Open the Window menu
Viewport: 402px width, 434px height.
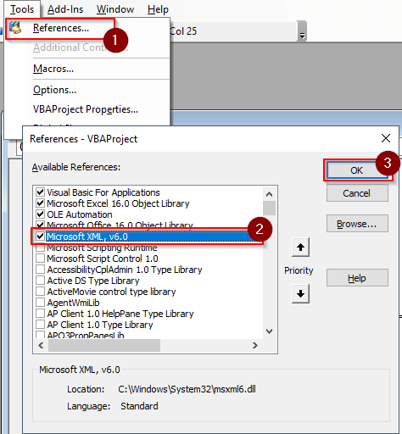(x=115, y=9)
